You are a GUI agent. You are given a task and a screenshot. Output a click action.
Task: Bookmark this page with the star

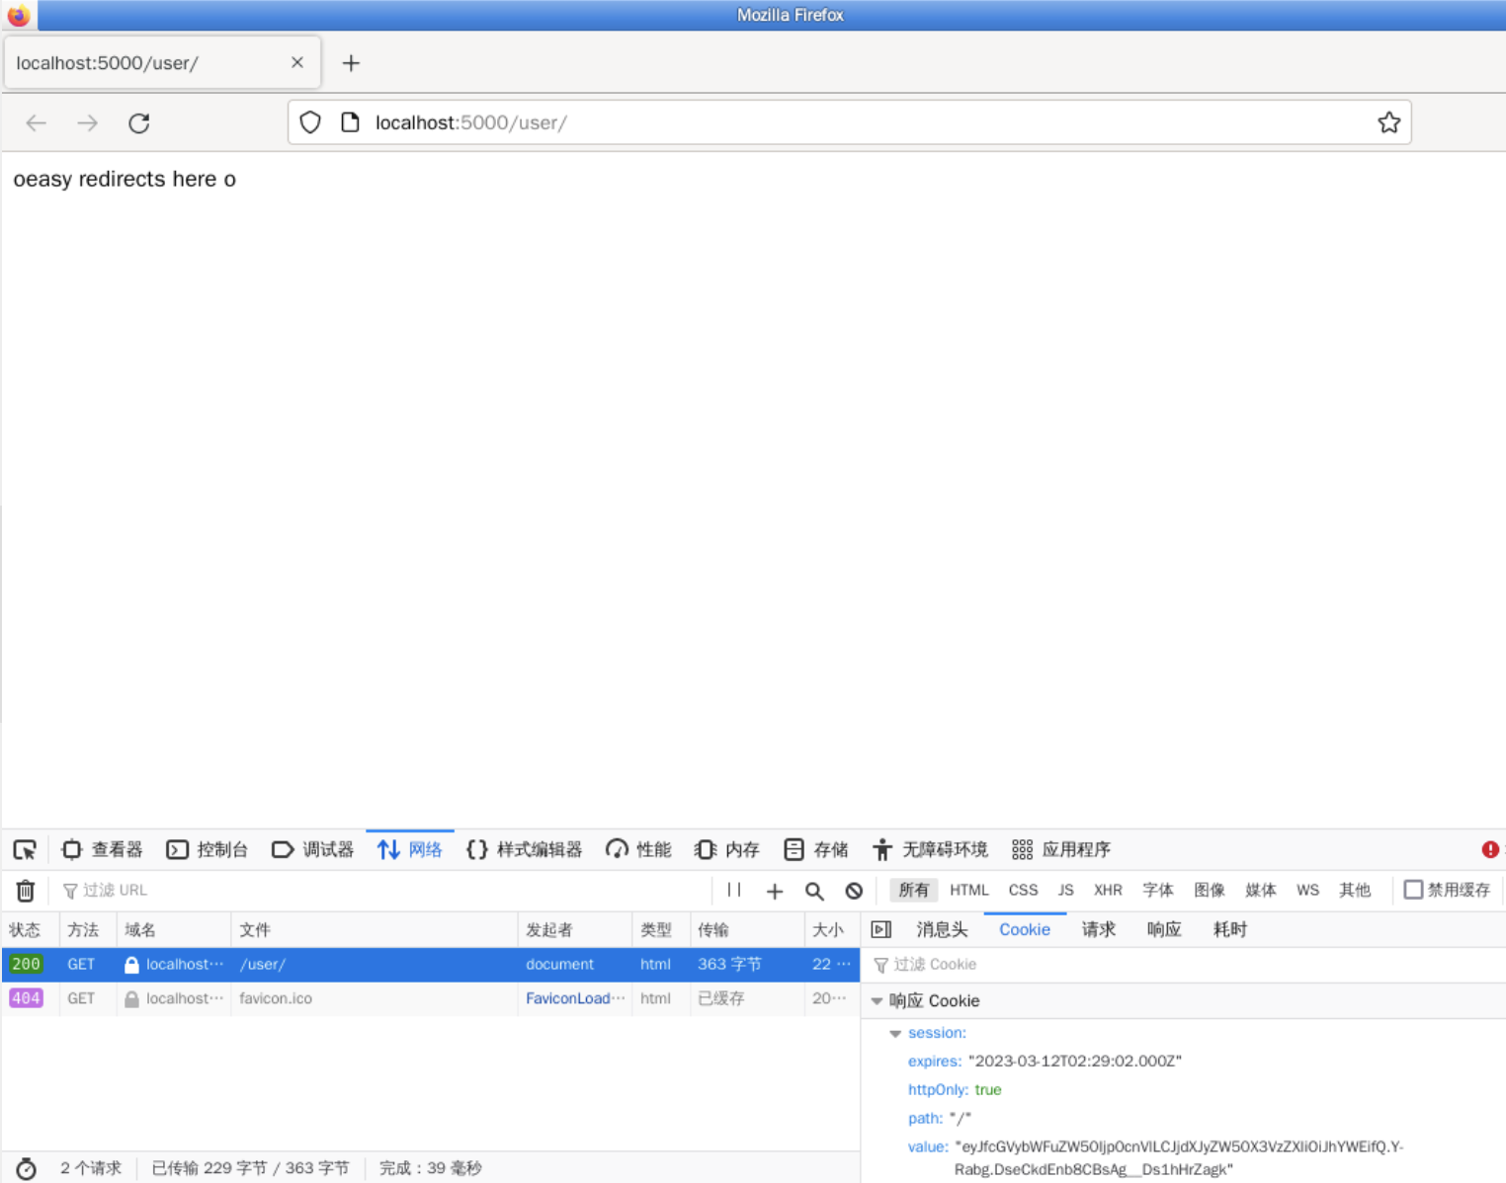coord(1388,122)
